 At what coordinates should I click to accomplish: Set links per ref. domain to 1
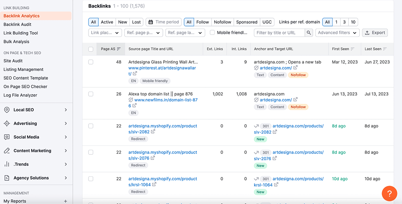[336, 22]
